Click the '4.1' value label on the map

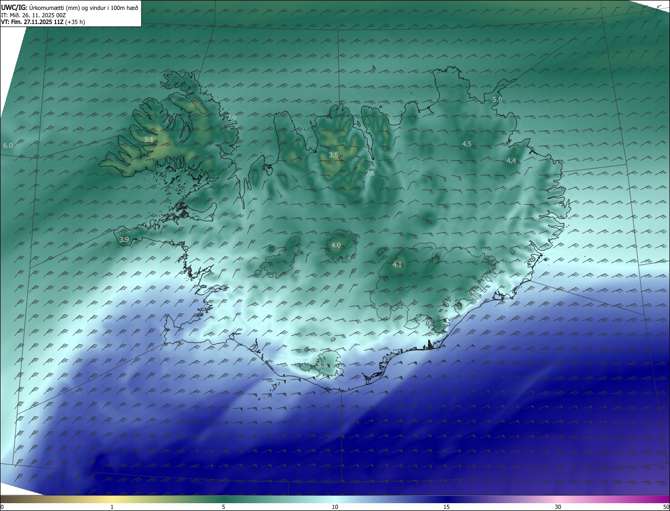pos(397,264)
